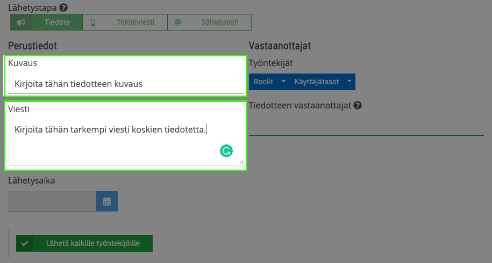Viewport: 492px width, 263px height.
Task: Click the Tiedotteen vastaanottajat recipients field
Action: click(x=366, y=126)
